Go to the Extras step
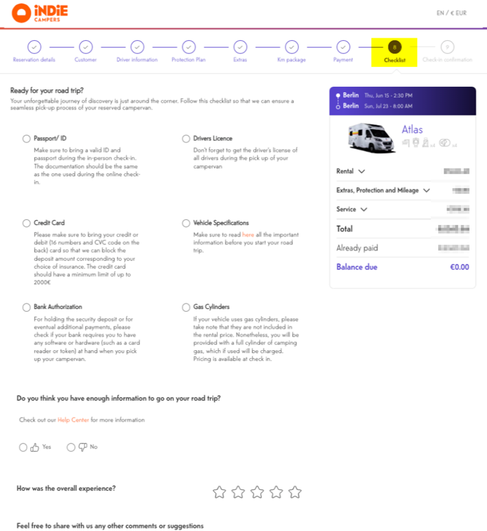 [x=240, y=47]
